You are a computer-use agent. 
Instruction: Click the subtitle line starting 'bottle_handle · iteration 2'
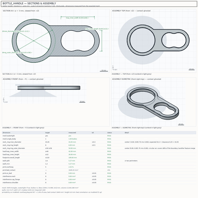tap(51, 6)
